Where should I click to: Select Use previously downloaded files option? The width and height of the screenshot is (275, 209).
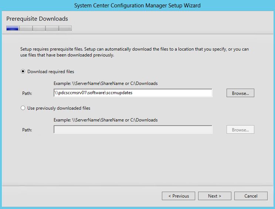click(x=23, y=108)
